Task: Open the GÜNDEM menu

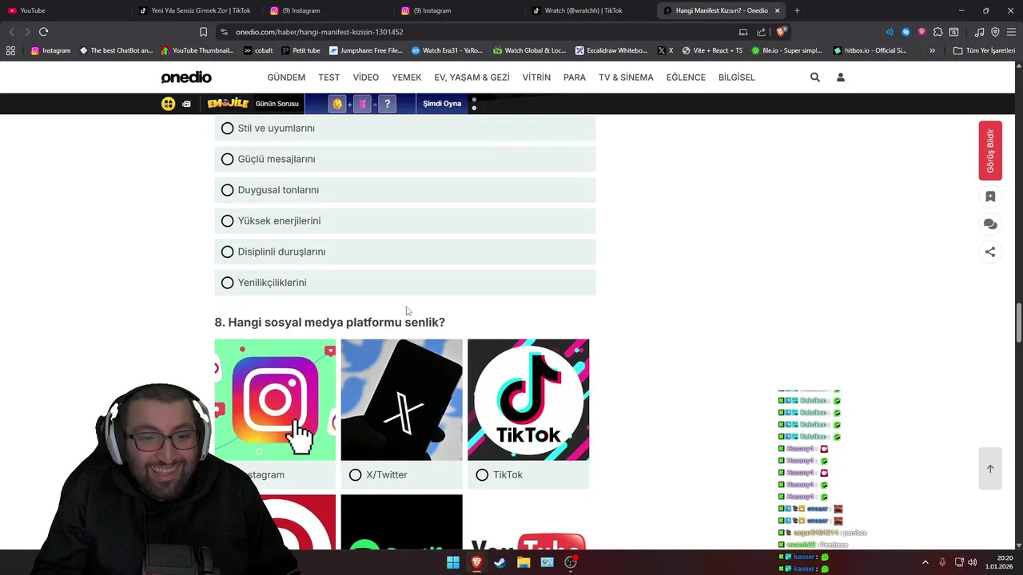Action: coord(286,77)
